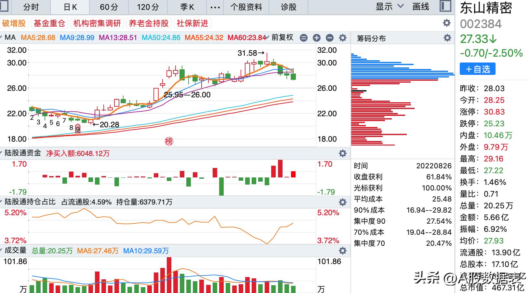The width and height of the screenshot is (530, 293).
Task: Expand the 显示 display dropdown
Action: pyautogui.click(x=390, y=7)
